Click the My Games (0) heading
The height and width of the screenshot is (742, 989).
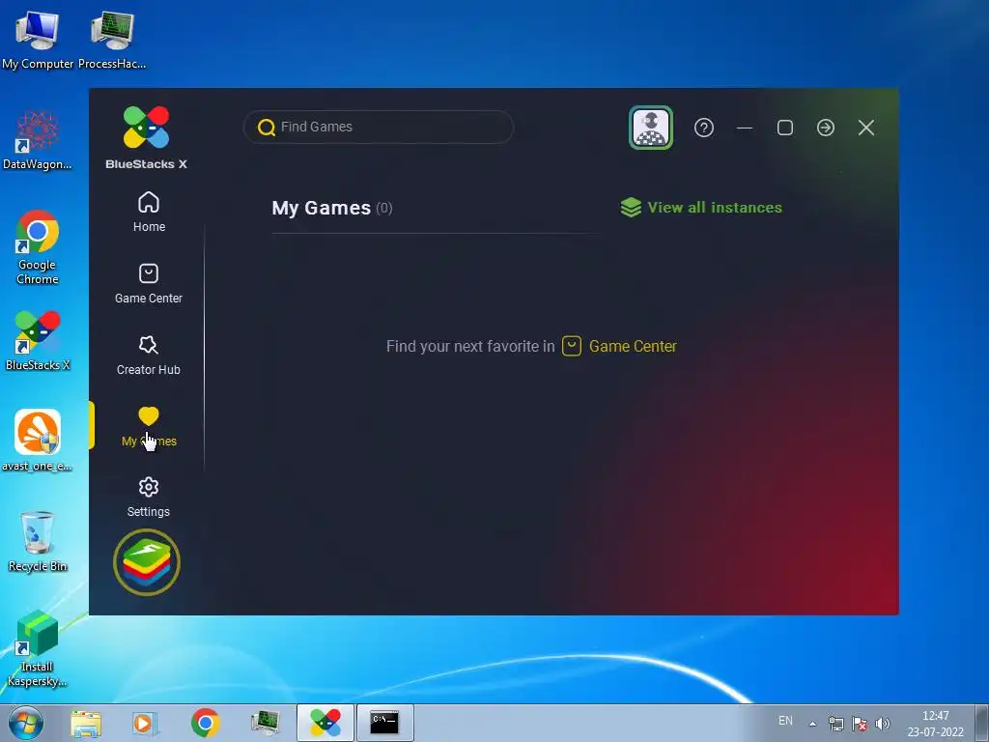(332, 209)
